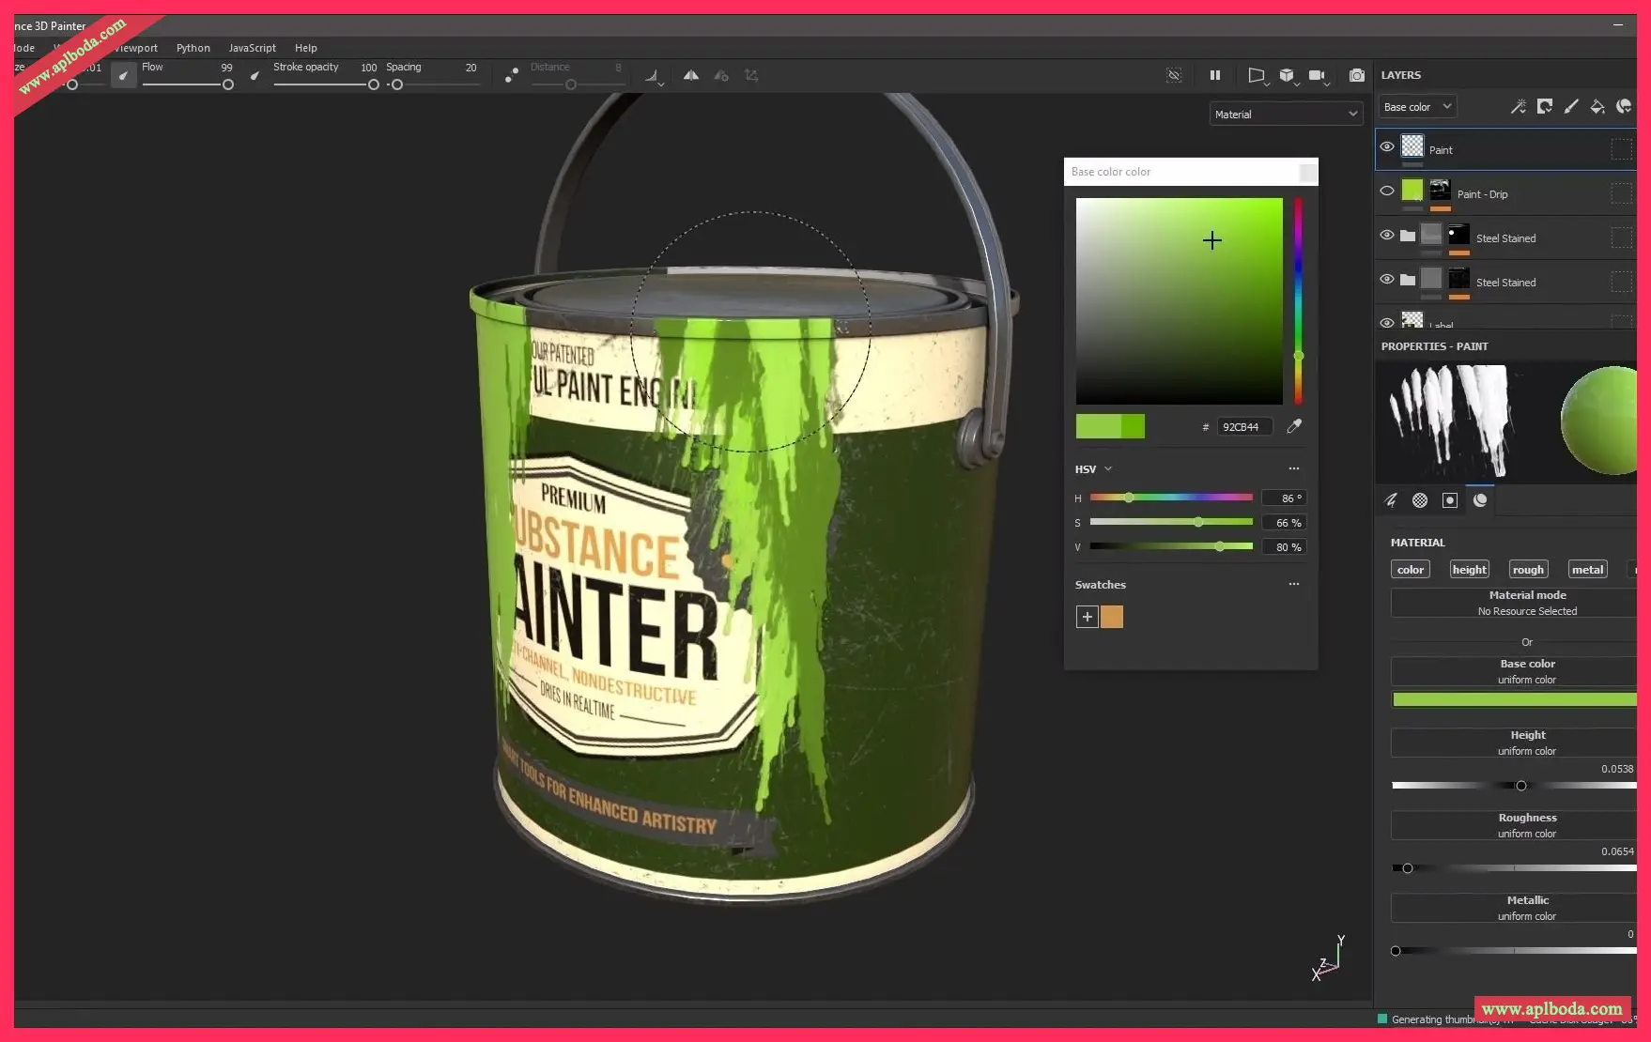Toggle the height material channel button

tap(1469, 570)
